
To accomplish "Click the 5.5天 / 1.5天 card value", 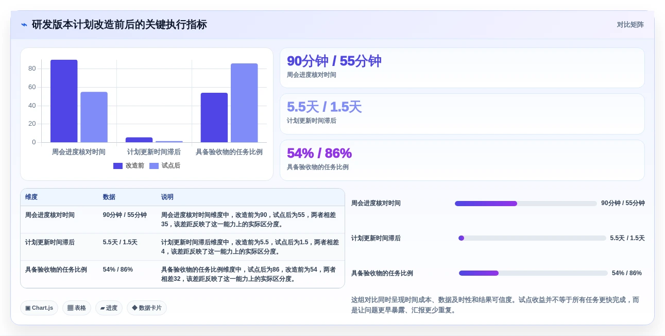I will [x=324, y=107].
